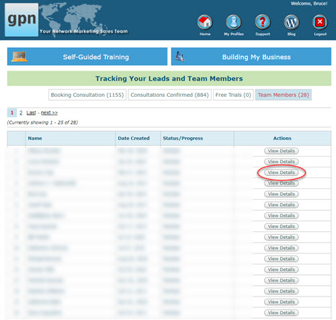Screen dimensions: 336x320
Task: Select current page 1 indicator
Action: click(12, 112)
